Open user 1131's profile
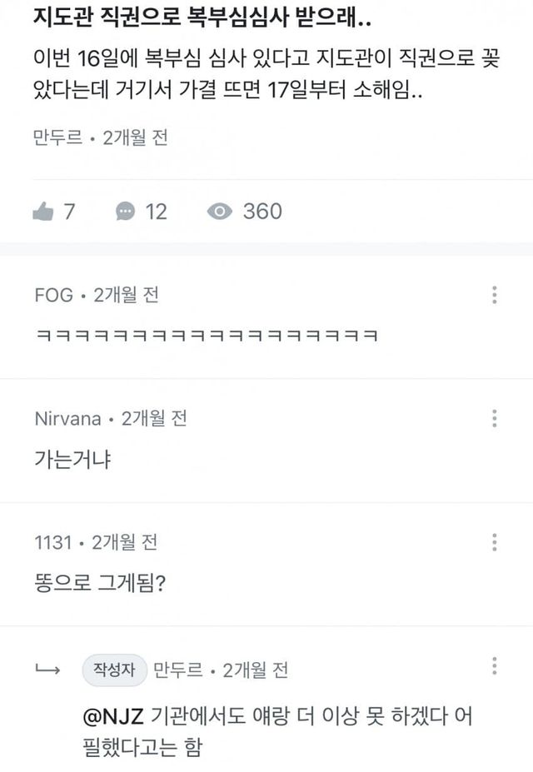This screenshot has width=533, height=772. coord(52,543)
